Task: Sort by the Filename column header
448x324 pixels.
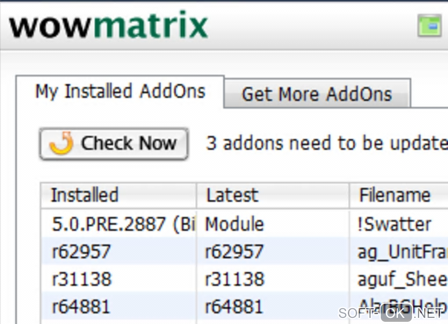Action: [398, 195]
